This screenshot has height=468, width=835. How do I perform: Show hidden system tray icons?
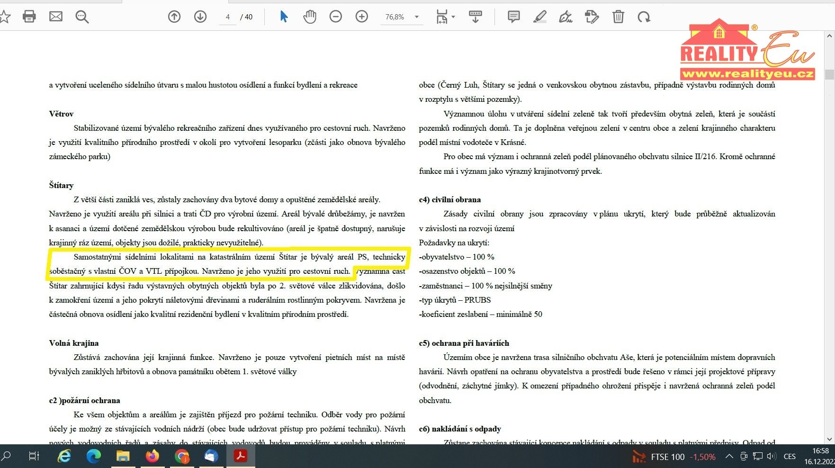click(x=729, y=456)
